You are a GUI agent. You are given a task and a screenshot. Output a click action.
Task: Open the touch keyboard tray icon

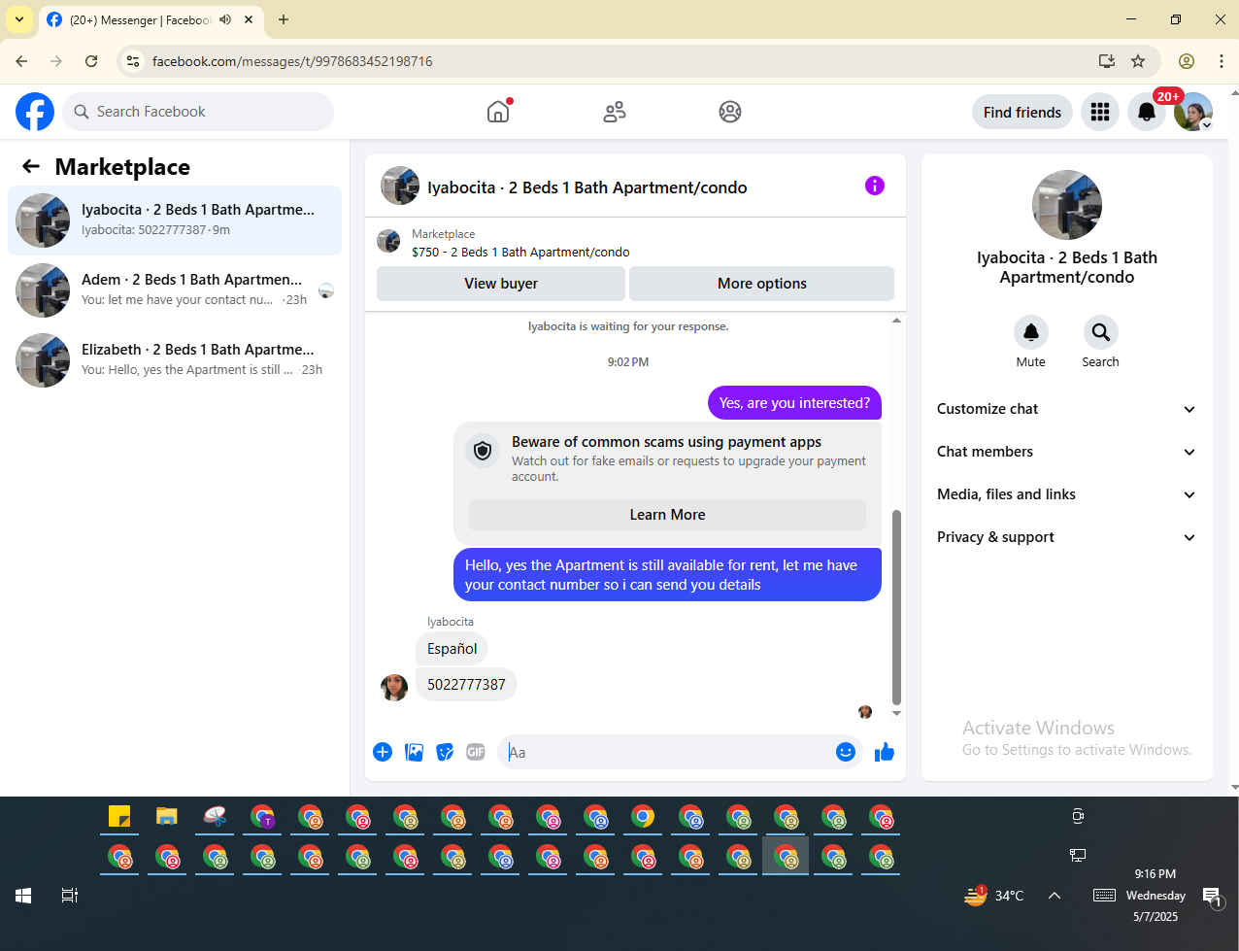pyautogui.click(x=1104, y=896)
